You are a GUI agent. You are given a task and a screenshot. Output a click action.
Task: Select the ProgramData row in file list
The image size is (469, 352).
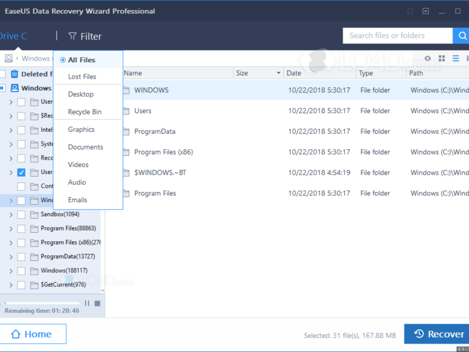(296, 131)
